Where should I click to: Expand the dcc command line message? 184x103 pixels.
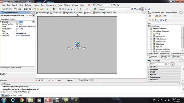click(1, 92)
